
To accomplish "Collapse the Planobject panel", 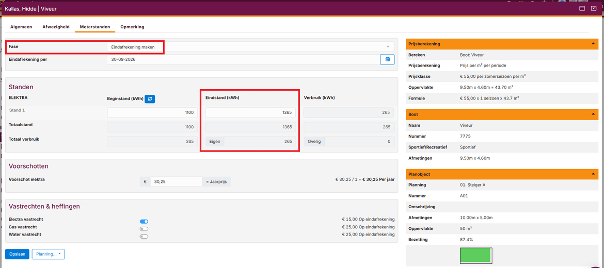I will pos(593,174).
